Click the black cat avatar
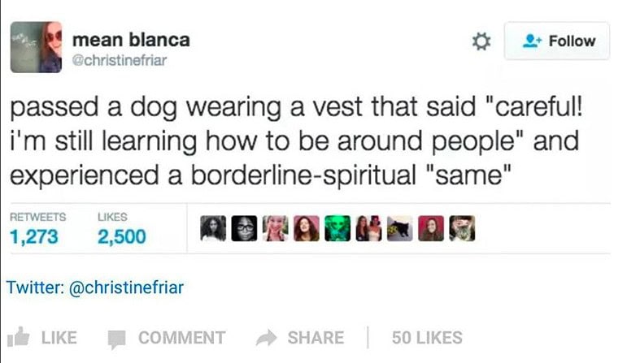 click(400, 228)
